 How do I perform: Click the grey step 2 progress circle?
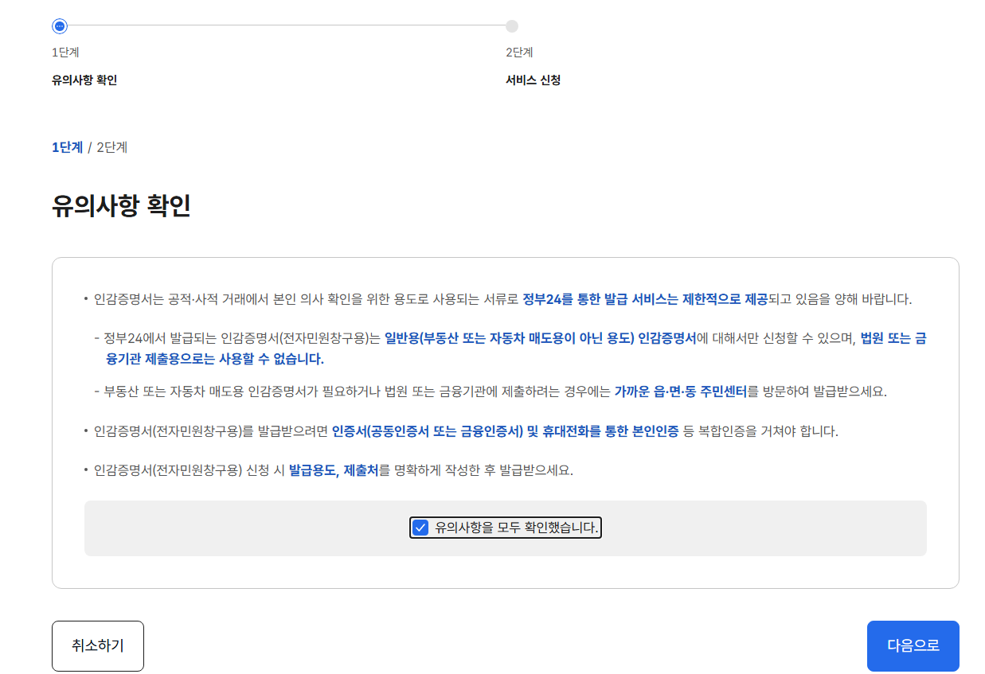512,26
